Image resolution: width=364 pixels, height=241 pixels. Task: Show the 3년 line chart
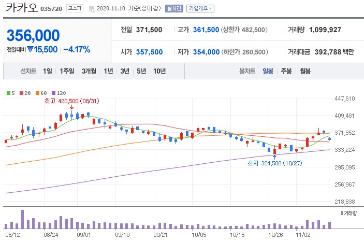point(125,71)
